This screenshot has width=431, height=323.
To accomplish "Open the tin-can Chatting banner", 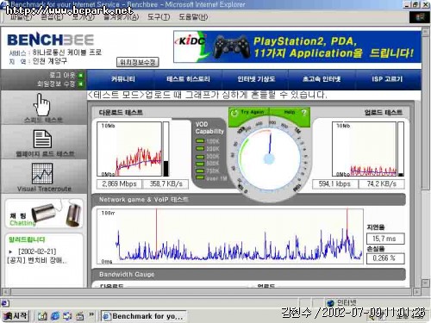I will click(44, 214).
